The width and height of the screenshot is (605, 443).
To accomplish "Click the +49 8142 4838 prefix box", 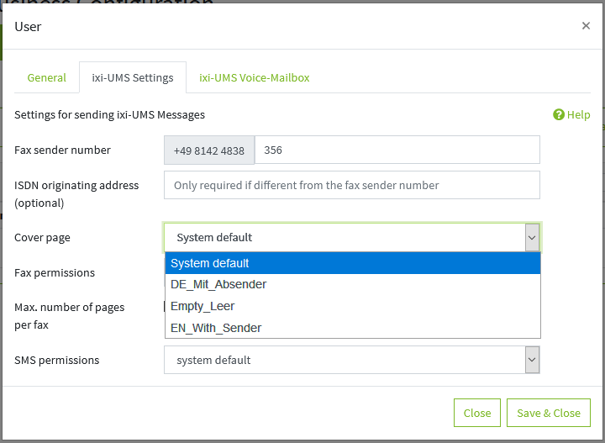I will tap(209, 150).
